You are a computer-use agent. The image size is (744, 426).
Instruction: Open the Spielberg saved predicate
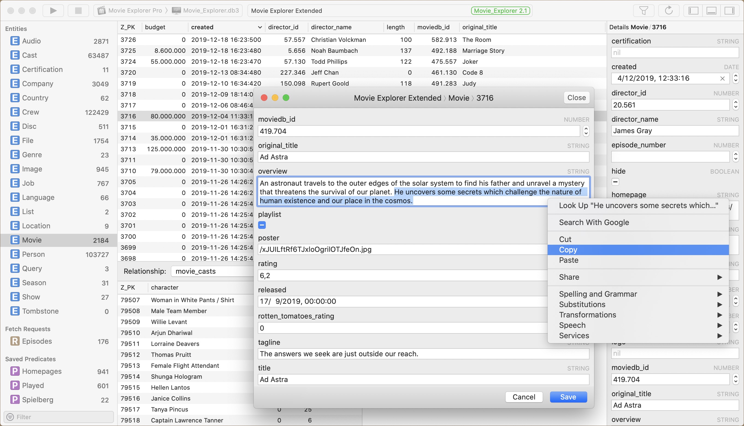tap(59, 400)
